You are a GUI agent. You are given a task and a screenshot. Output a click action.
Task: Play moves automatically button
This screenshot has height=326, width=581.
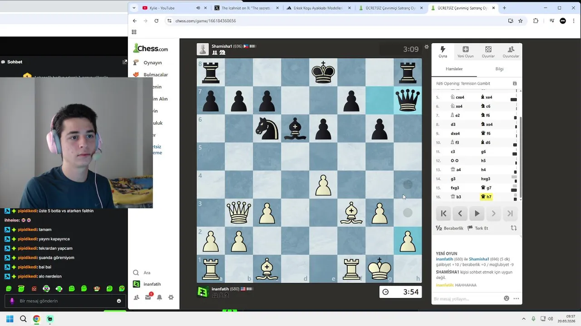click(477, 213)
